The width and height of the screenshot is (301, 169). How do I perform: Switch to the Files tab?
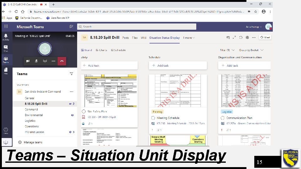coord(135,38)
